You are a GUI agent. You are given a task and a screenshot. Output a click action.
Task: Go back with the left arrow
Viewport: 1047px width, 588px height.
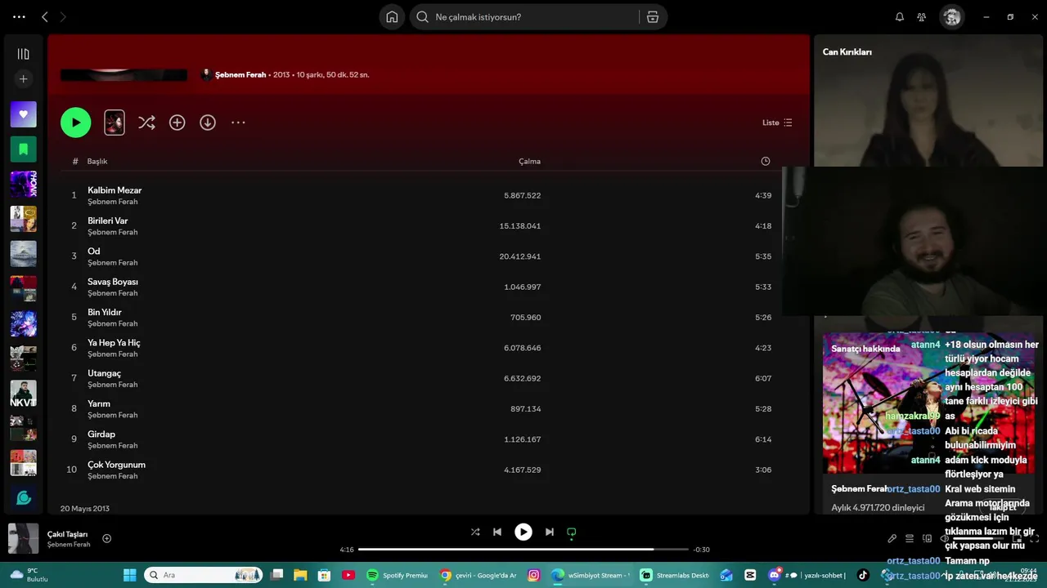[x=45, y=17]
